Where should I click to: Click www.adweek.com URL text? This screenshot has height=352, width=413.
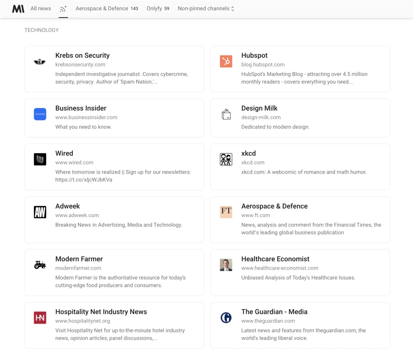click(x=77, y=215)
